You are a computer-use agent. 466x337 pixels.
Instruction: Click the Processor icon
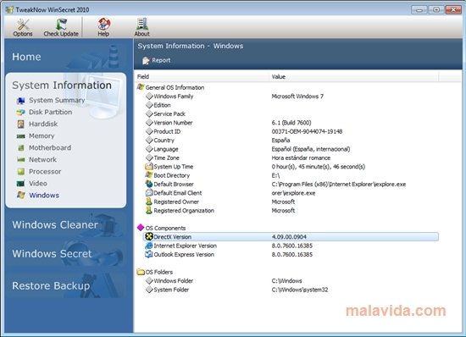pos(21,172)
